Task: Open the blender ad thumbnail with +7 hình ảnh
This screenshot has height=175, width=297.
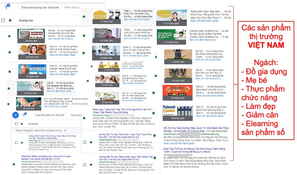Action: pos(107,16)
